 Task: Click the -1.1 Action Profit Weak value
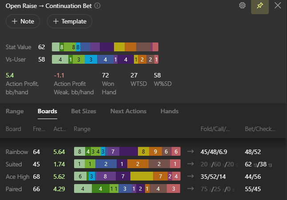pos(59,75)
